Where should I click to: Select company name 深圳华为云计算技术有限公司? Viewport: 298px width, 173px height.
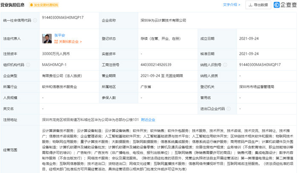(x=163, y=20)
